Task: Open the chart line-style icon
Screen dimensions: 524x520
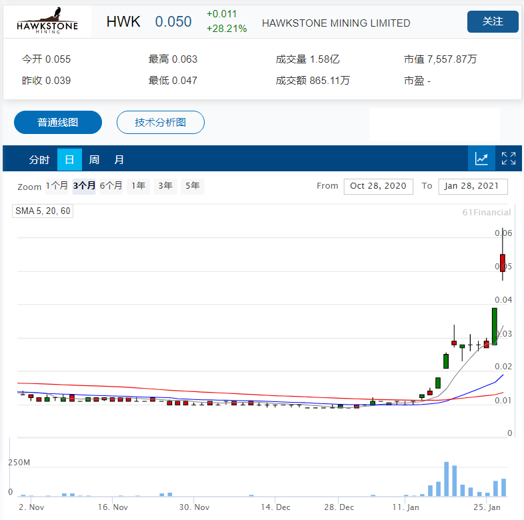Action: tap(481, 159)
